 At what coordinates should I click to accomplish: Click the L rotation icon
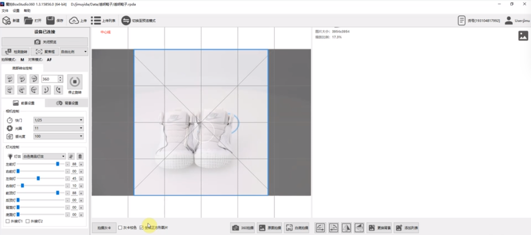(46, 90)
